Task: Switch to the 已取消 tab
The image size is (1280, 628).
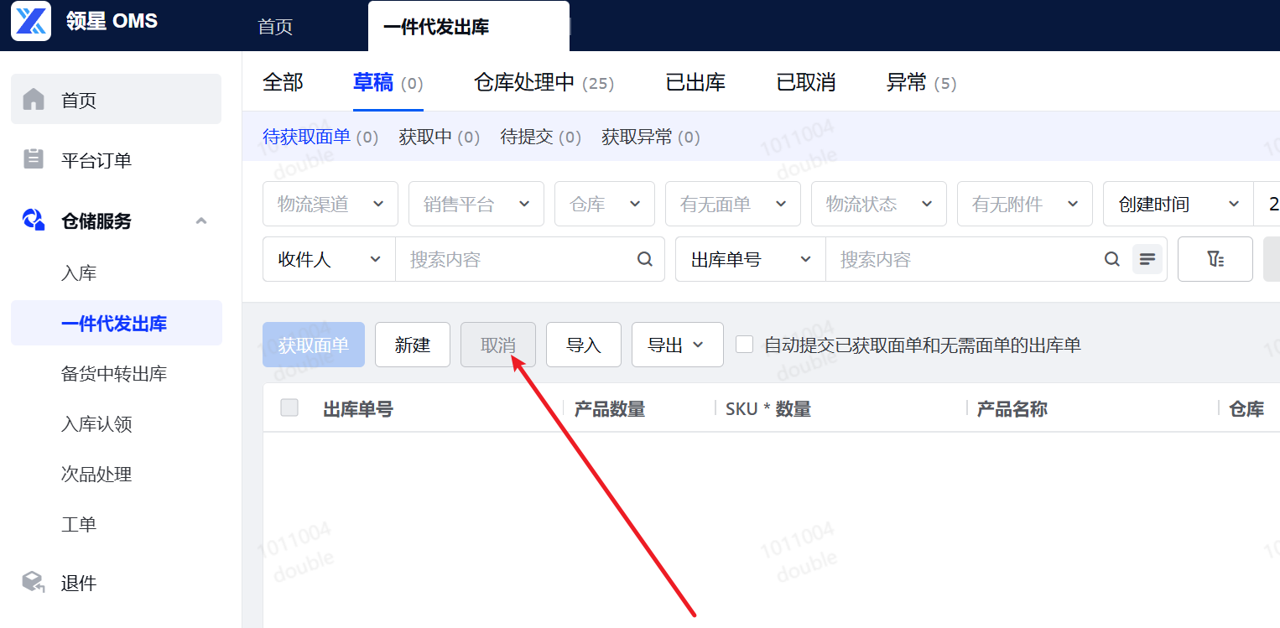Action: point(806,82)
